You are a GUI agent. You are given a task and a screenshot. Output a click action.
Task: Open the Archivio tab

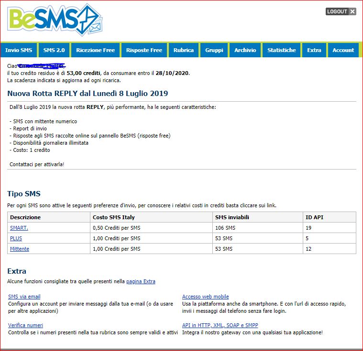pos(245,50)
